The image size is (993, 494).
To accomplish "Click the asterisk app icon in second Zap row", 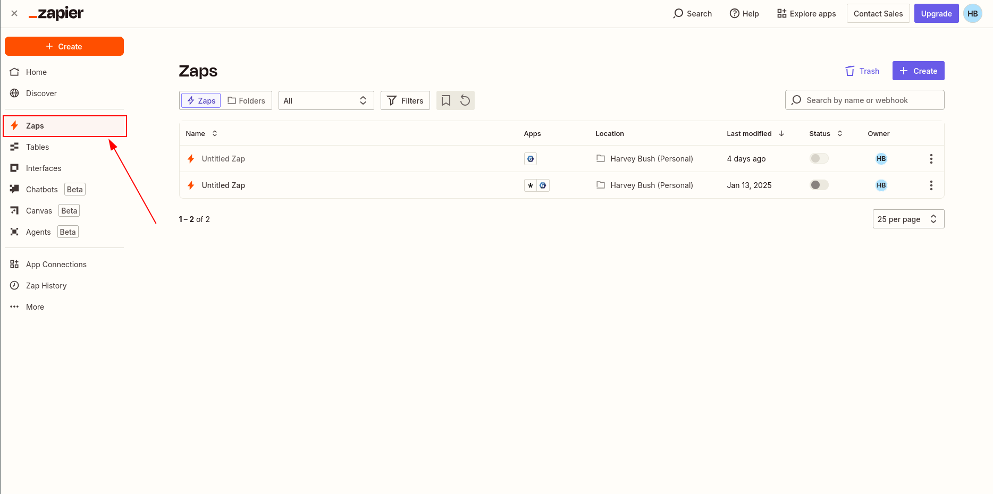I will (x=531, y=185).
